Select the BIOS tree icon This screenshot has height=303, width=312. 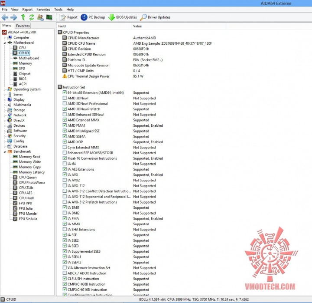pos(15,79)
